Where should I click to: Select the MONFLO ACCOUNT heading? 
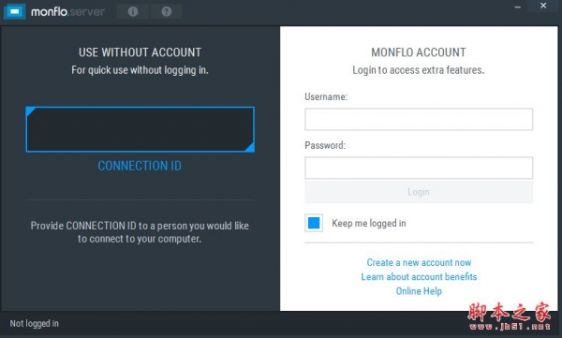pos(419,52)
